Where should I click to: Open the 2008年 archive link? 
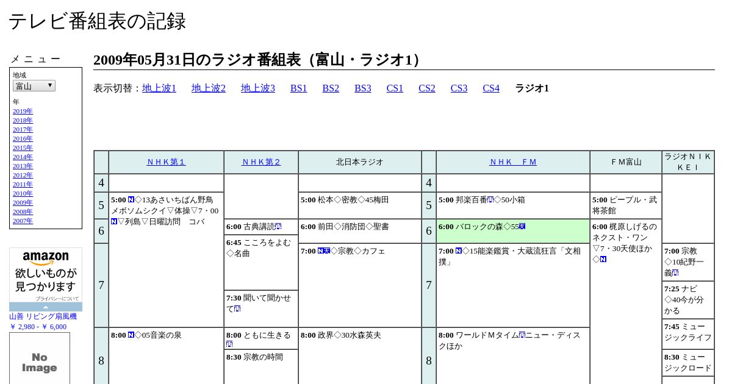coord(23,212)
